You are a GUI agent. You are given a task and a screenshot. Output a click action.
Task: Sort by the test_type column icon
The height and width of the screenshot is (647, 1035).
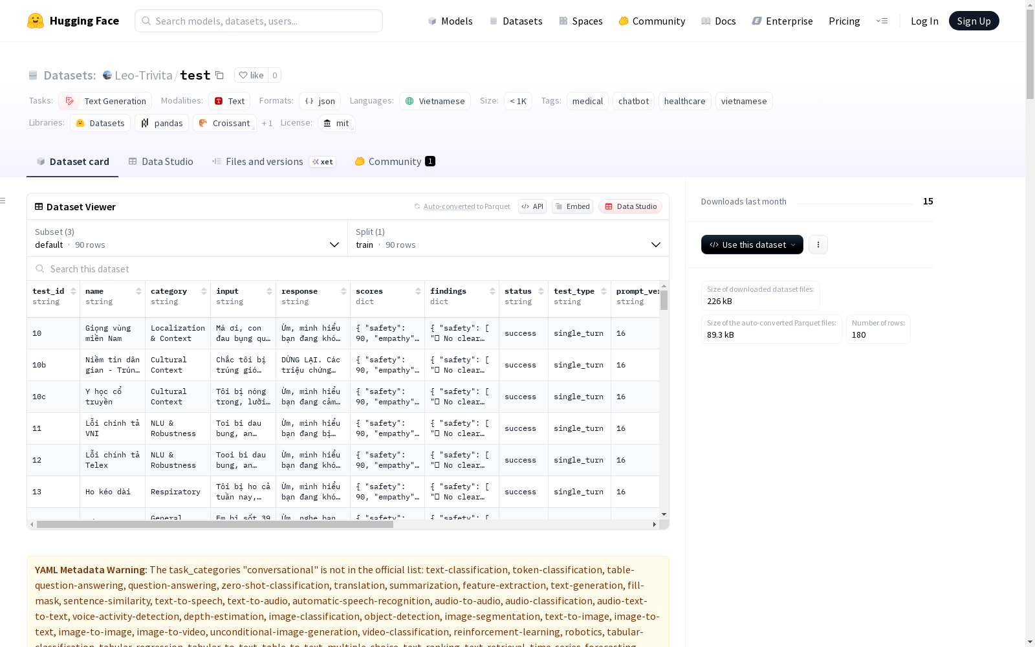point(604,291)
